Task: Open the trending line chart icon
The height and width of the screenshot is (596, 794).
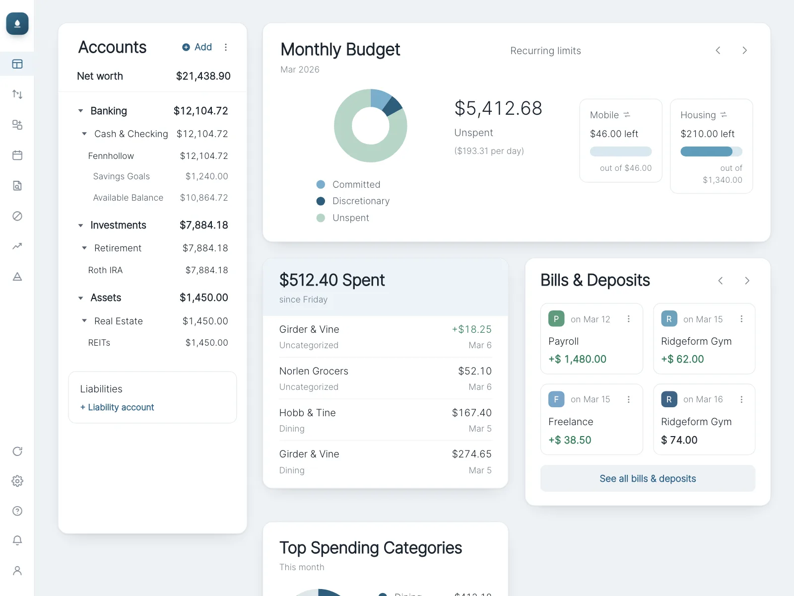Action: (x=17, y=246)
